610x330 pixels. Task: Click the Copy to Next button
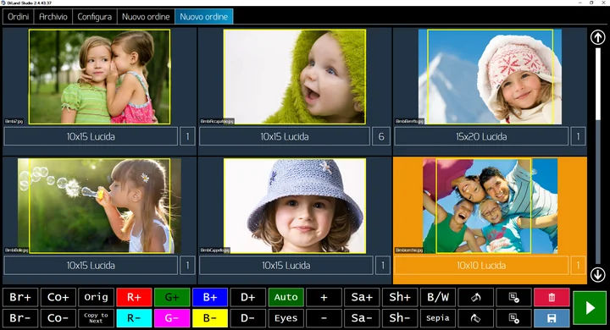tap(96, 318)
